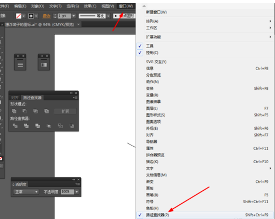Click the stroke weight 1 pt field
This screenshot has width=275, height=219.
tap(65, 16)
